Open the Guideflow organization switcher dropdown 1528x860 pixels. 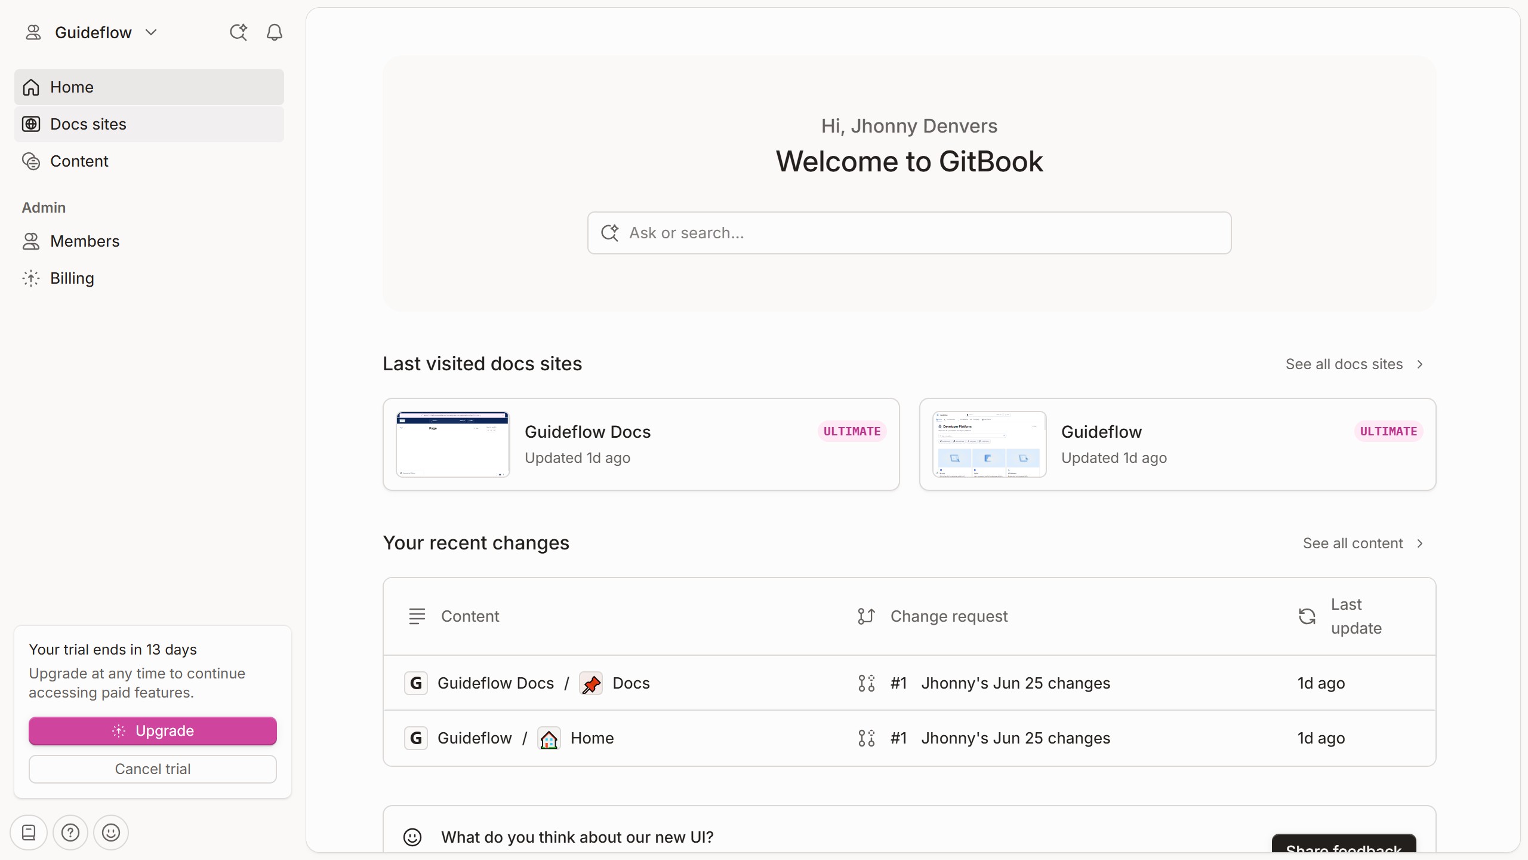click(x=93, y=32)
